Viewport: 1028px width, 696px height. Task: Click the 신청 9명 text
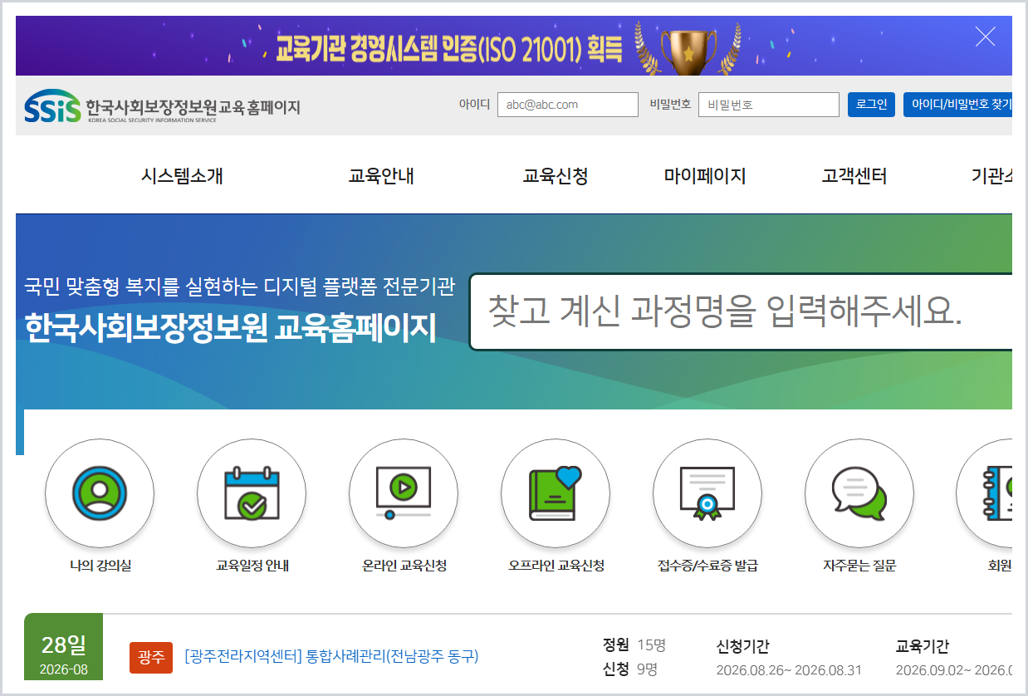pyautogui.click(x=630, y=669)
